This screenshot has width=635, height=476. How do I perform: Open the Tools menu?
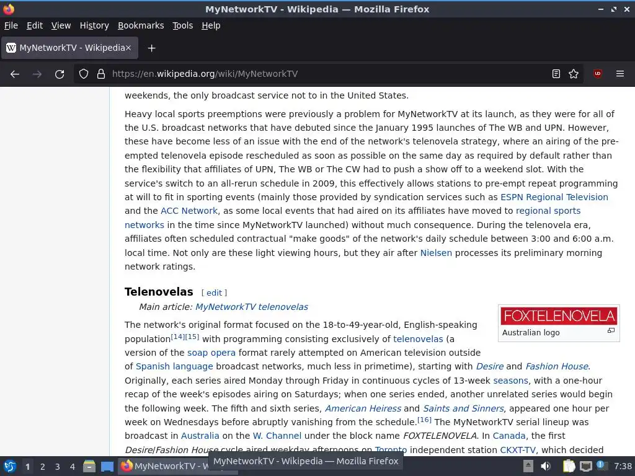pos(183,25)
